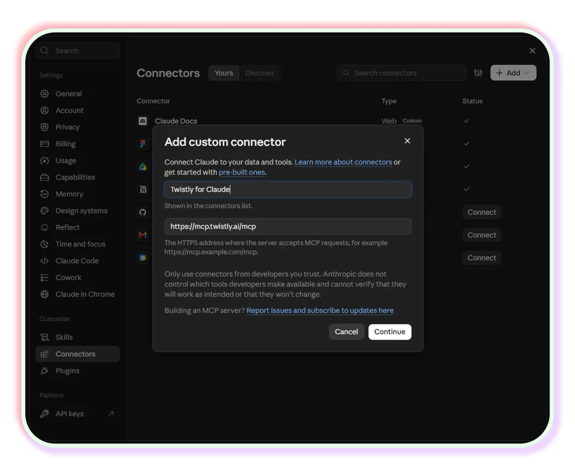This screenshot has width=575, height=476.
Task: Click the General gear icon
Action: pos(45,94)
